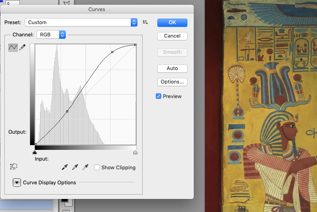Screen dimensions: 317x212
Task: Pick the white point eyedropper
Action: pos(85,167)
